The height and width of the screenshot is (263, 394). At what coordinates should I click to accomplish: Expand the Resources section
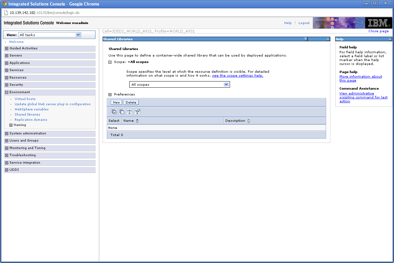click(6, 78)
